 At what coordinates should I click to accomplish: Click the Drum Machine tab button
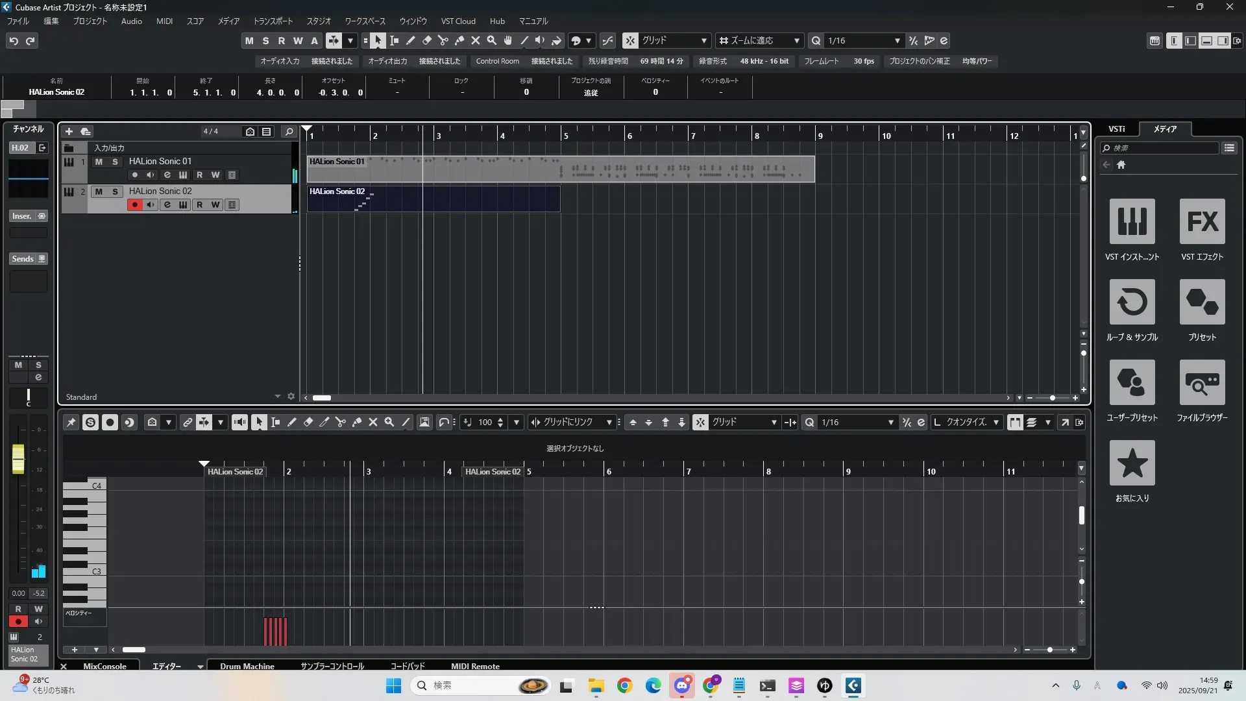coord(247,666)
